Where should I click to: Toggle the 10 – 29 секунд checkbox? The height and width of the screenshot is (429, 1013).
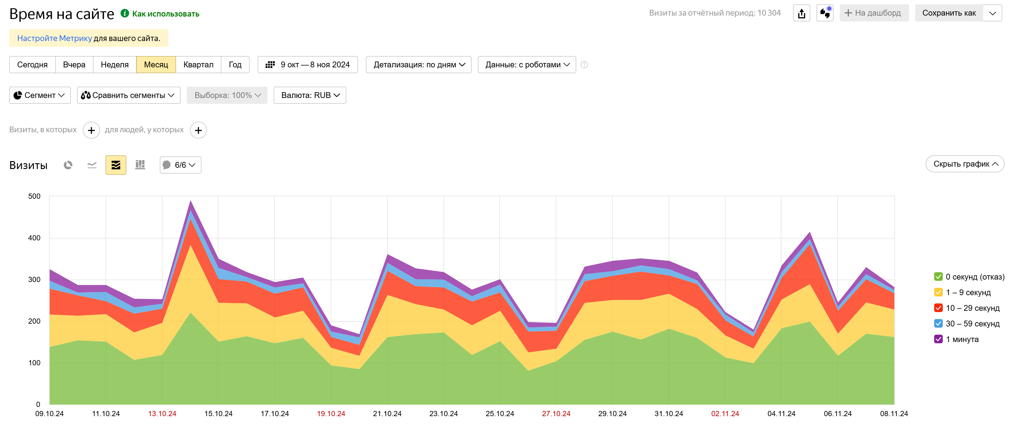pos(938,308)
